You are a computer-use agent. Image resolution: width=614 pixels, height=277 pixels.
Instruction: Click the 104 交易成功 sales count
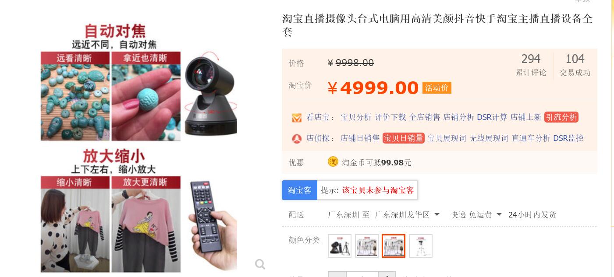[575, 65]
